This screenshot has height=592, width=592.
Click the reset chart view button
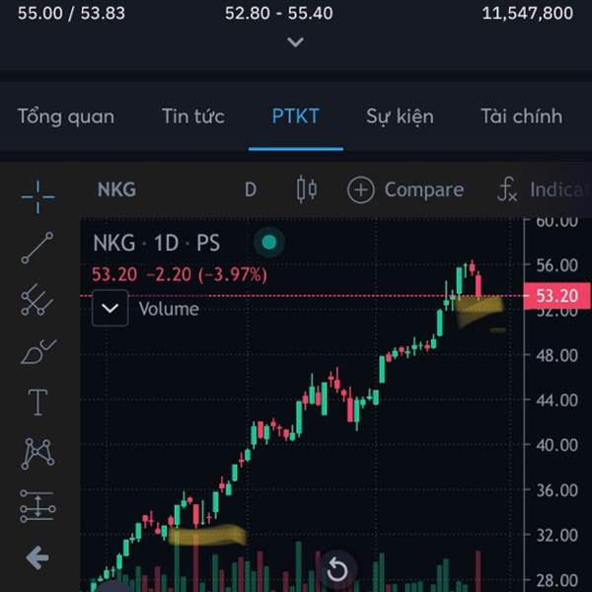(336, 569)
